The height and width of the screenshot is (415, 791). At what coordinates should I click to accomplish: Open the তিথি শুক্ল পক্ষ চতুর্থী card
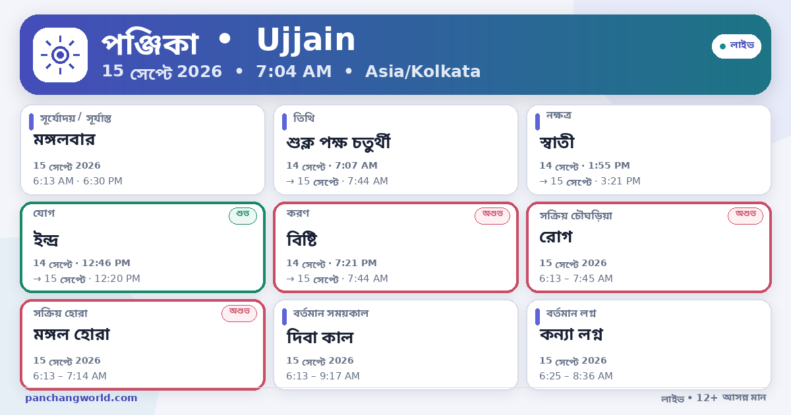point(395,150)
